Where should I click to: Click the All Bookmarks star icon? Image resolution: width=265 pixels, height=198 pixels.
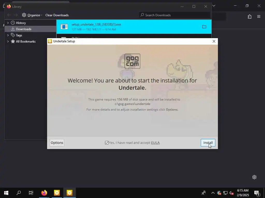coord(13,41)
